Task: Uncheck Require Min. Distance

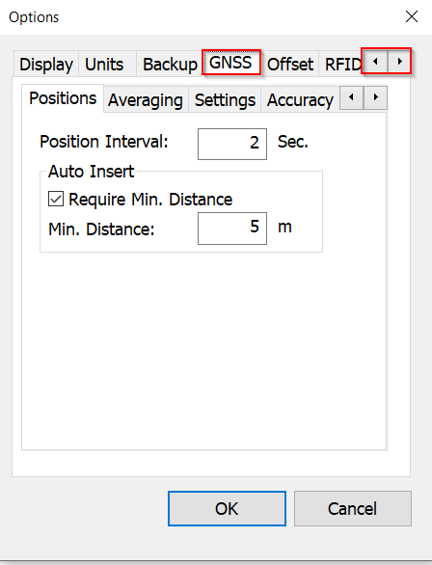Action: point(56,199)
